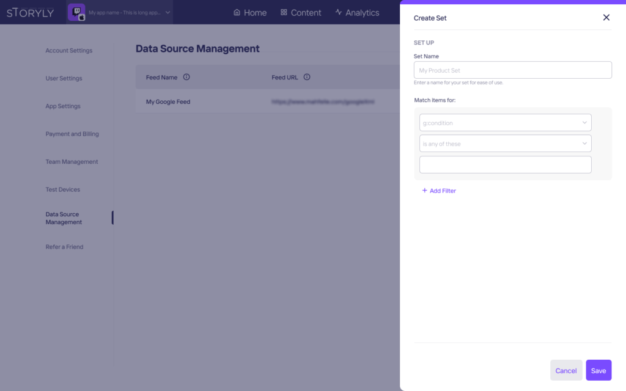The image size is (626, 391).
Task: Click the Storyly logo
Action: (x=30, y=13)
